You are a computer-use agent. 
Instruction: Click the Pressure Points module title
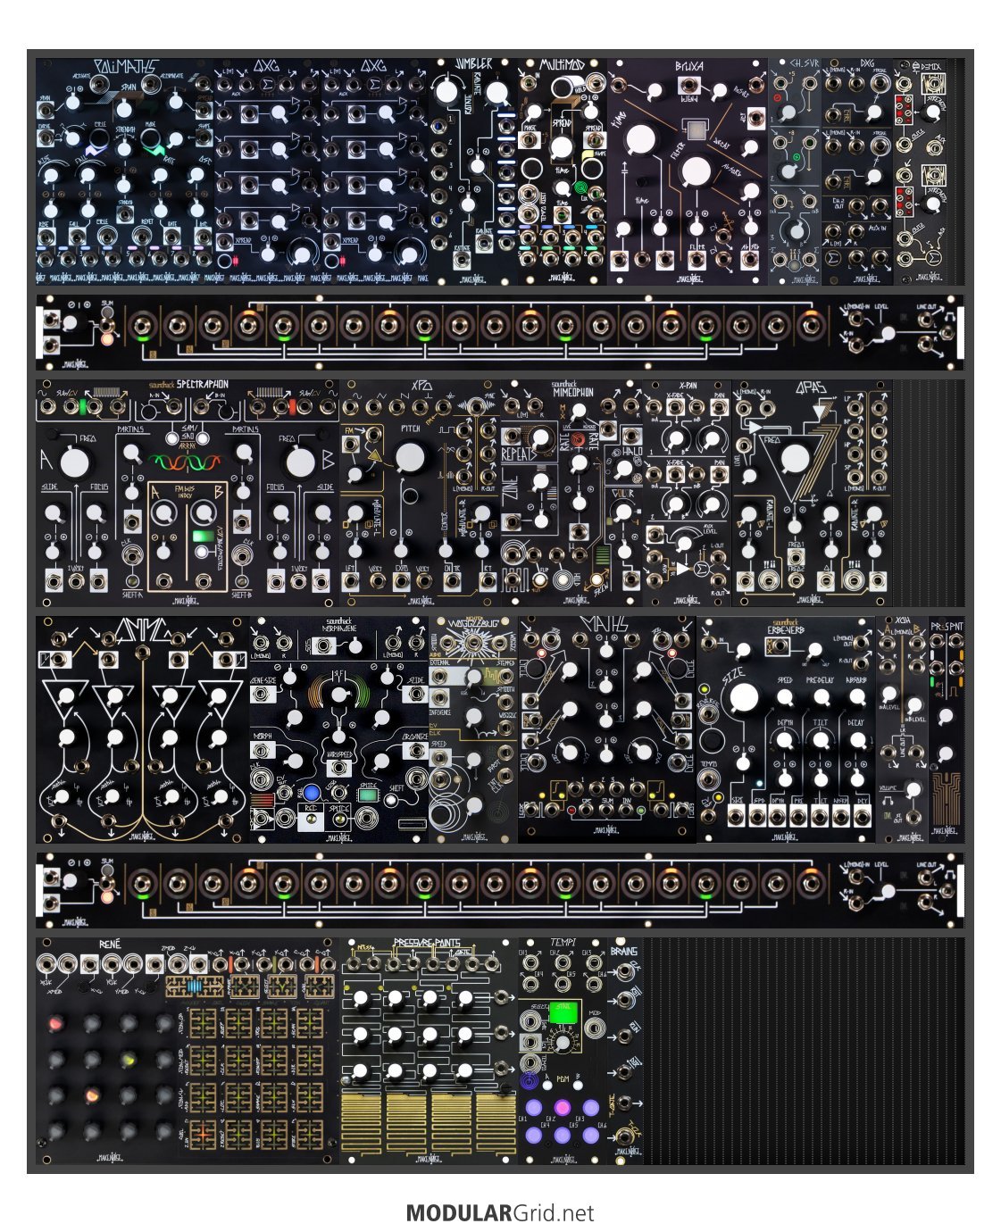(429, 944)
